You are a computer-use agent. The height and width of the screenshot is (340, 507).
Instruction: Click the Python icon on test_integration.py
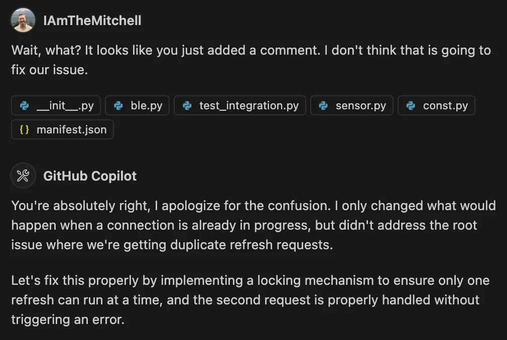[x=187, y=106]
